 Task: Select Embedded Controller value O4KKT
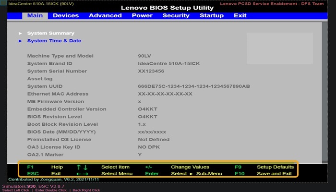148,109
